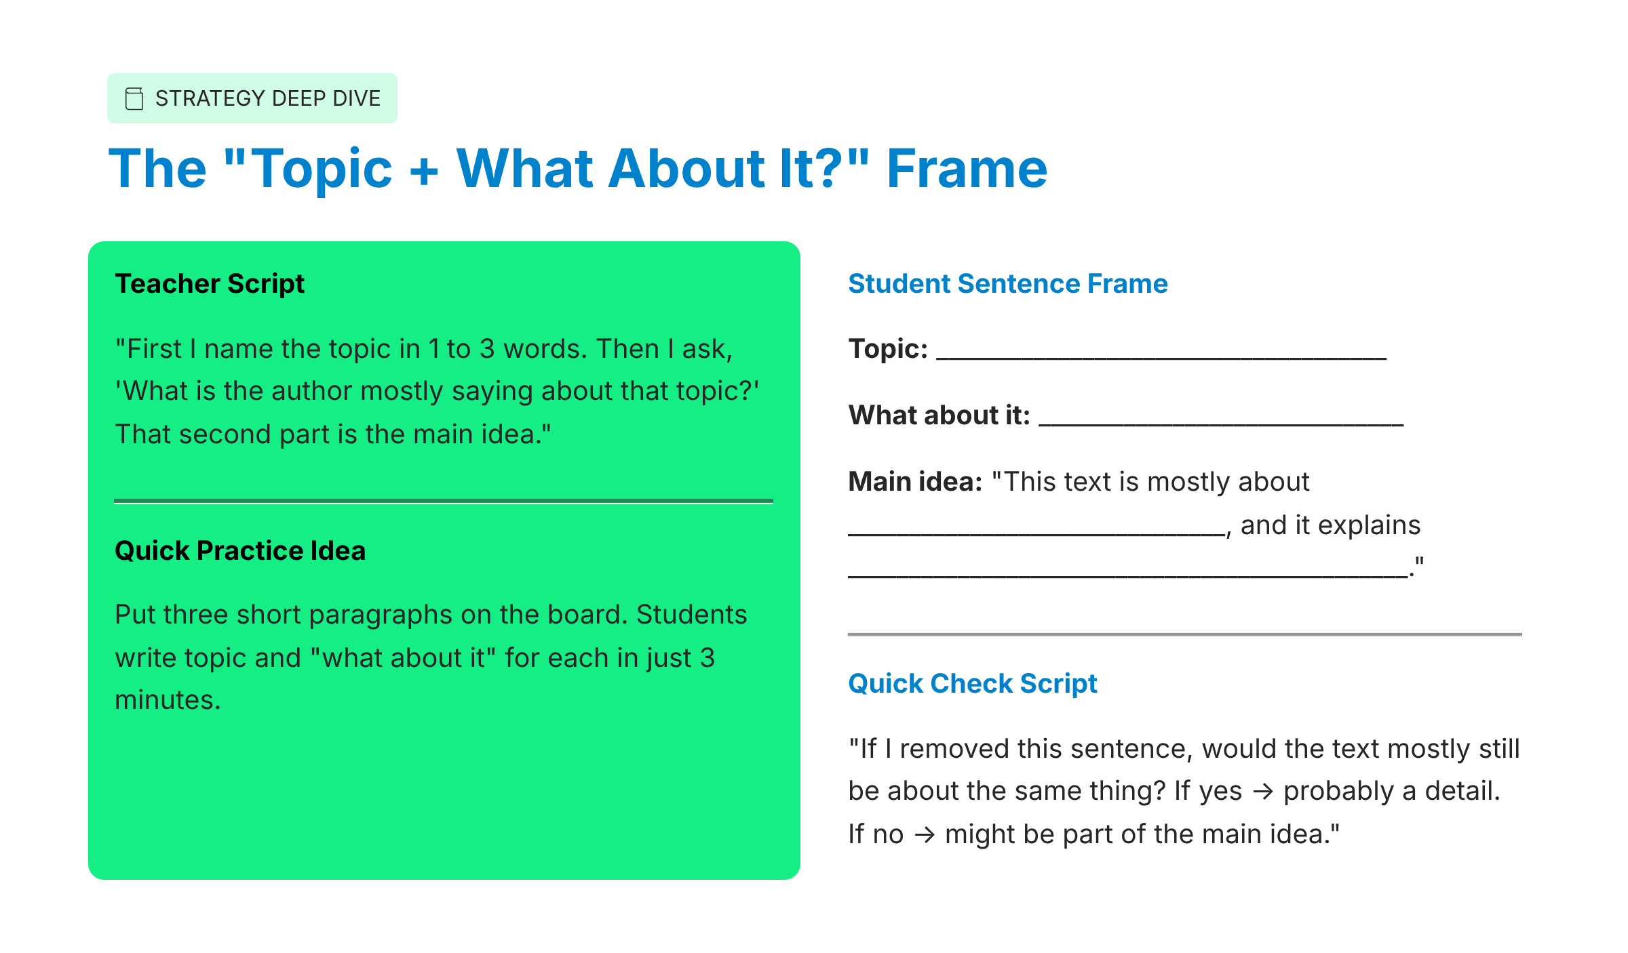Click the divider line inside the green card
The width and height of the screenshot is (1628, 953).
[x=444, y=501]
